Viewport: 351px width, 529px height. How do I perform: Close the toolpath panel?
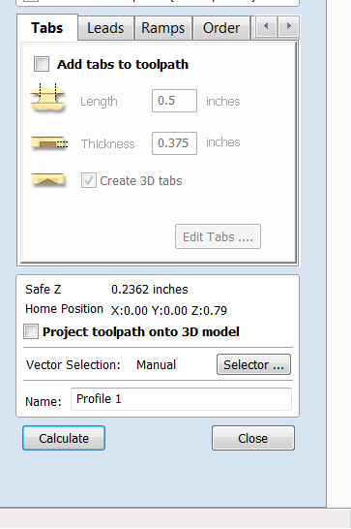coord(253,438)
